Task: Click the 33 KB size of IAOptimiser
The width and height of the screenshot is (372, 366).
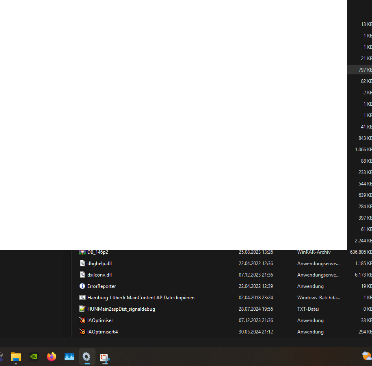Action: [366, 320]
